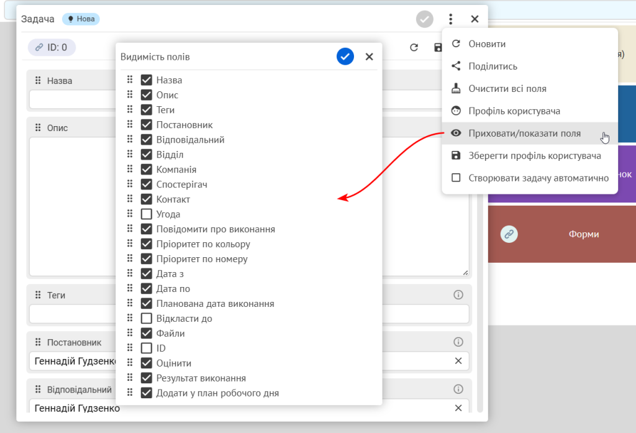Image resolution: width=636 pixels, height=433 pixels.
Task: Close the Видимість полів dialog
Action: pyautogui.click(x=369, y=57)
